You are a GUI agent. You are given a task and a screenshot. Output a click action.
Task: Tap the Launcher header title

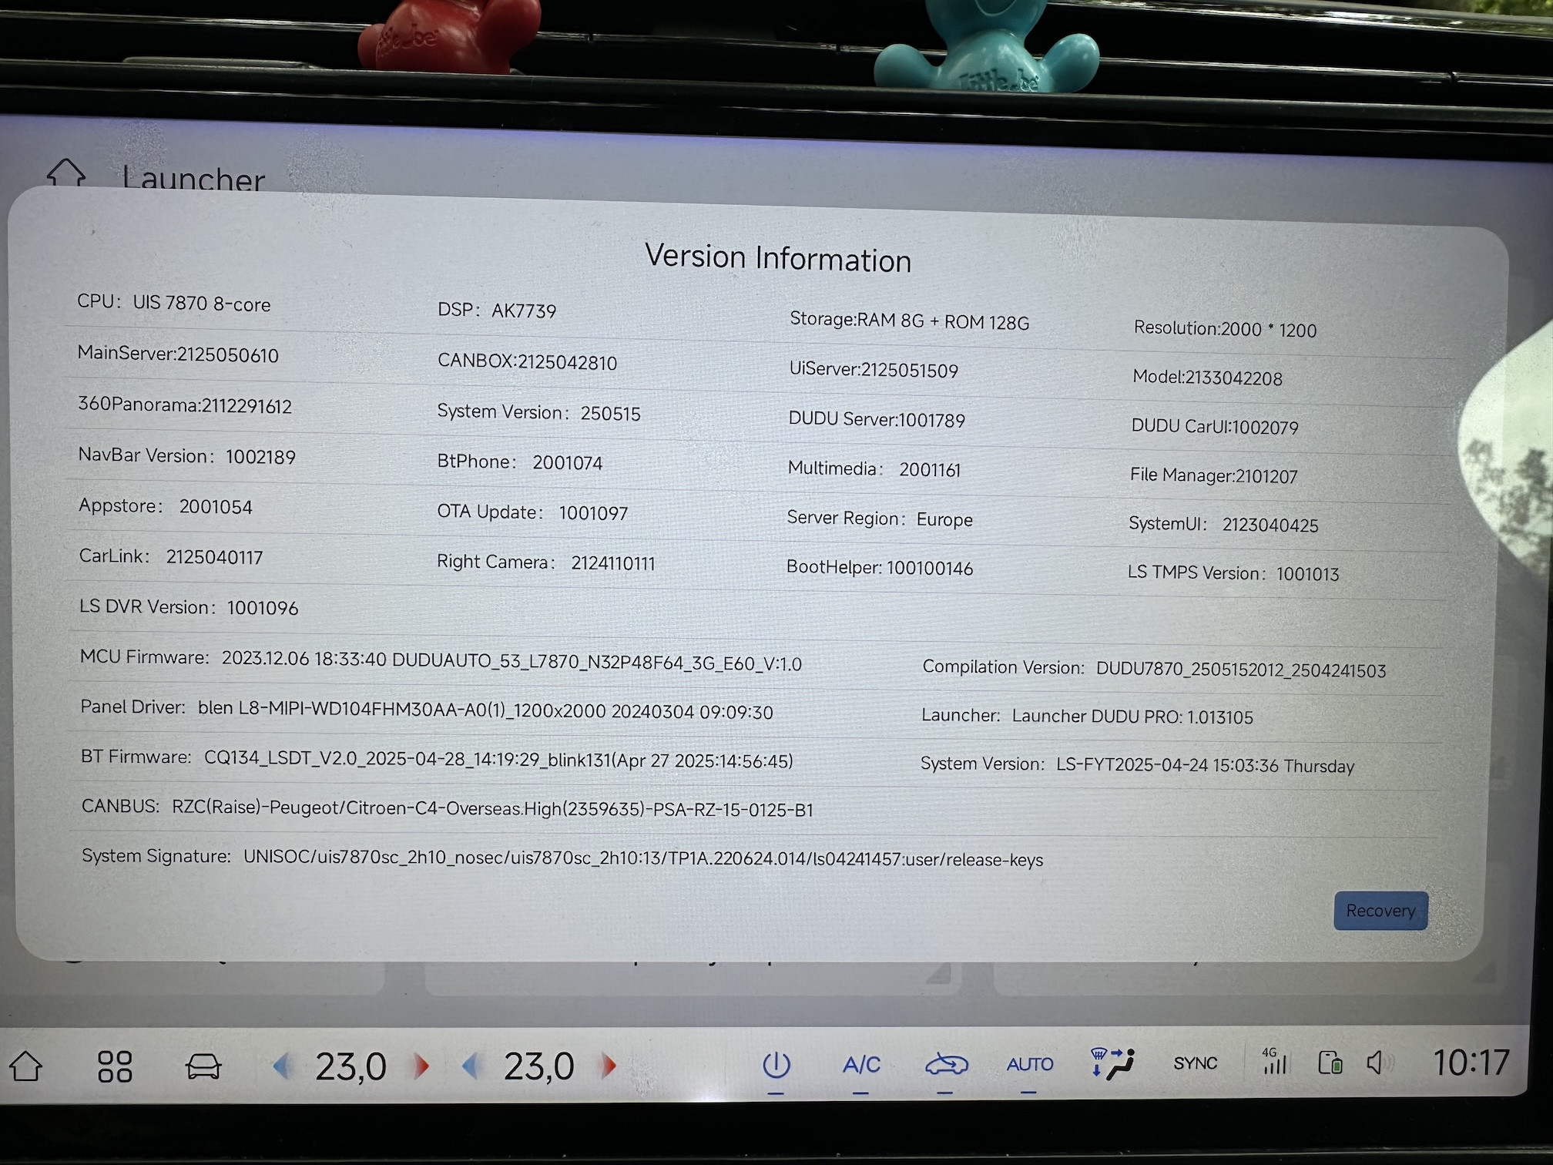(x=193, y=179)
